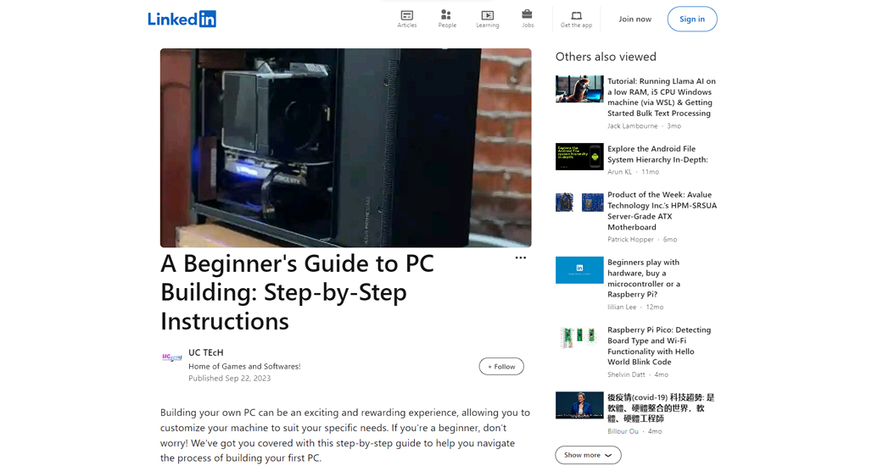The width and height of the screenshot is (872, 471).
Task: Expand the Show more button
Action: coord(588,455)
